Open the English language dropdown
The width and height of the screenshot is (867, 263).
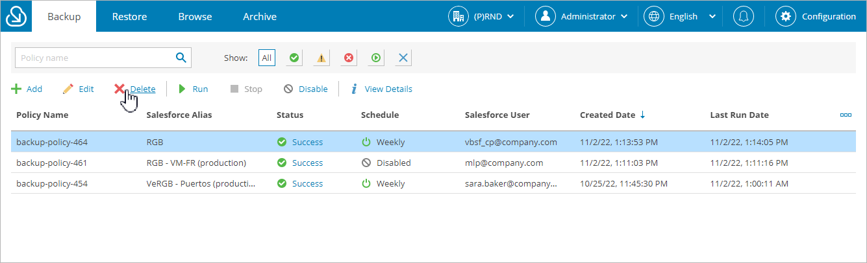(680, 16)
